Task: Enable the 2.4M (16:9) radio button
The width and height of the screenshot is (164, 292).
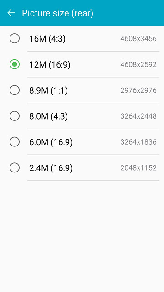Action: 15,168
